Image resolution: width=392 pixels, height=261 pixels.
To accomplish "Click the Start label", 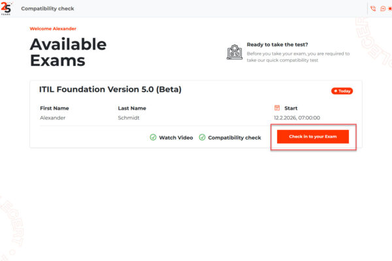I will click(291, 108).
